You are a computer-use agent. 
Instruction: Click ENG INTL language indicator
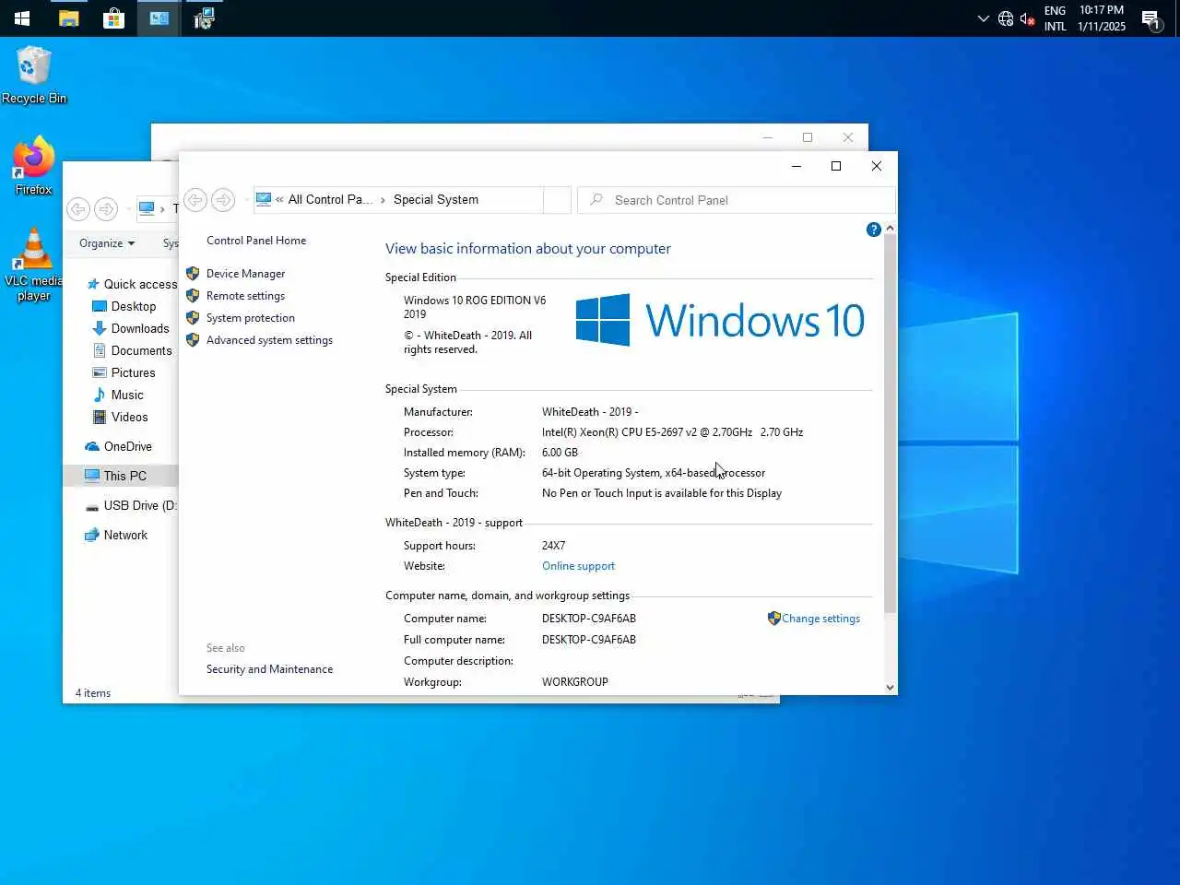(x=1055, y=18)
